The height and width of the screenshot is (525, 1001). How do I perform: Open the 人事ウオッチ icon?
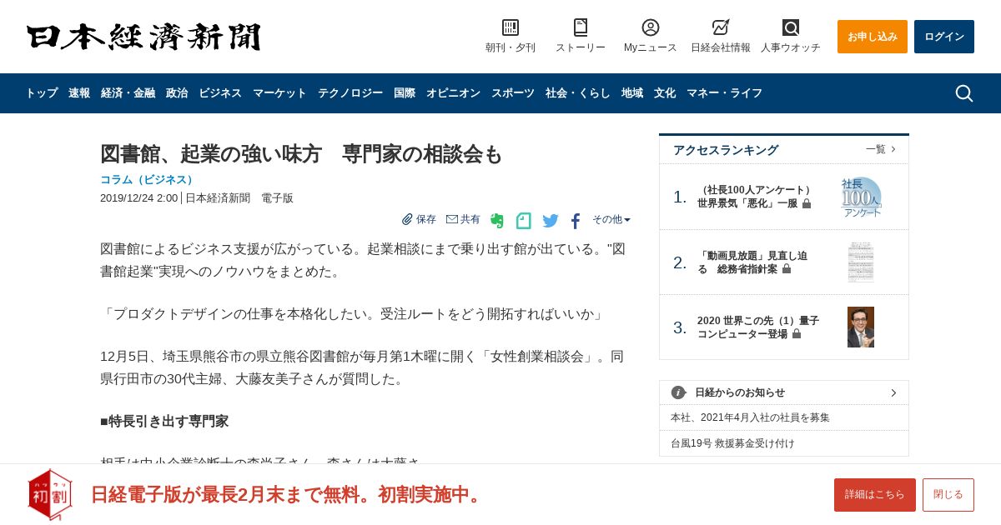[x=791, y=27]
